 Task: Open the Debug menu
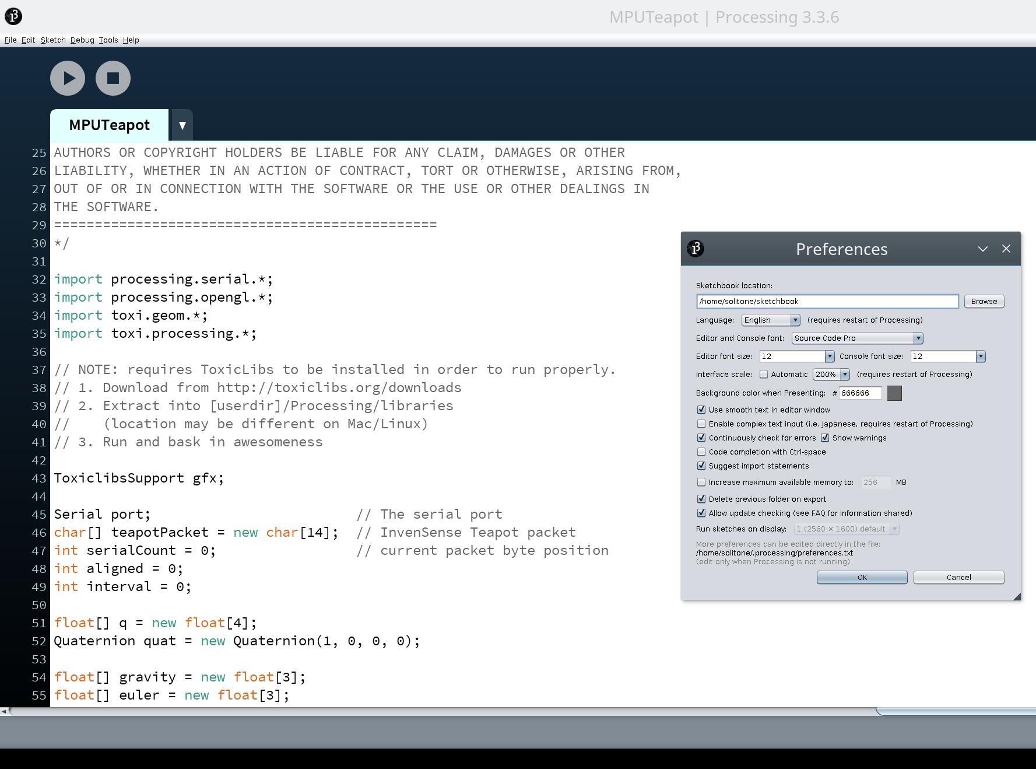coord(82,40)
